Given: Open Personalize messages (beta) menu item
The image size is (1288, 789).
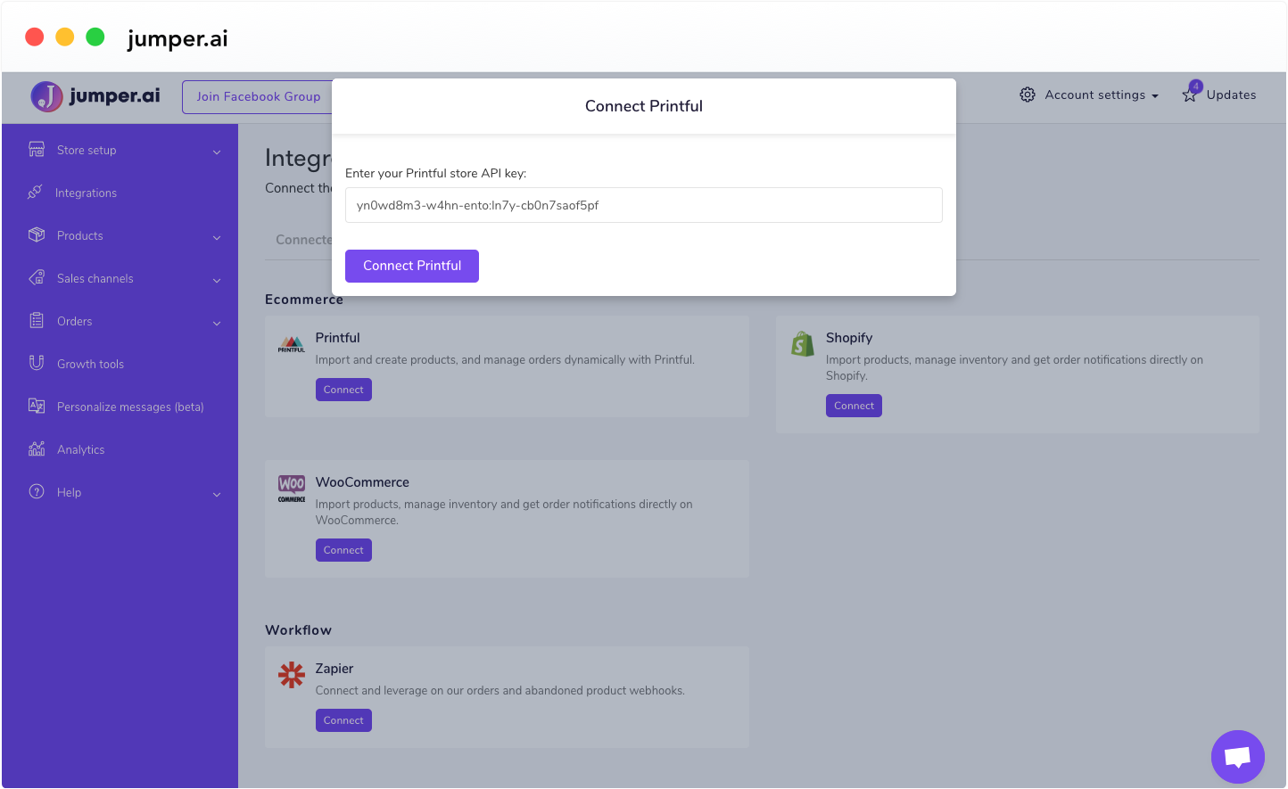Looking at the screenshot, I should pos(130,407).
